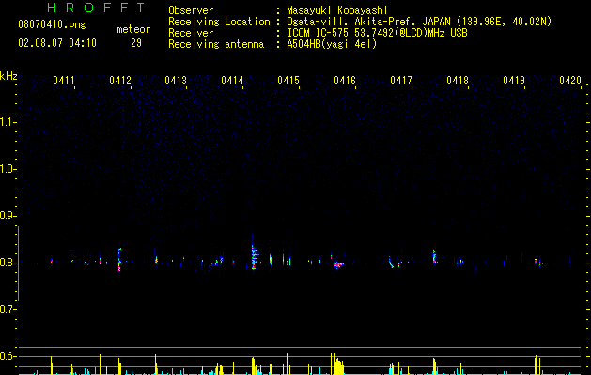Click time marker 0415

point(288,81)
